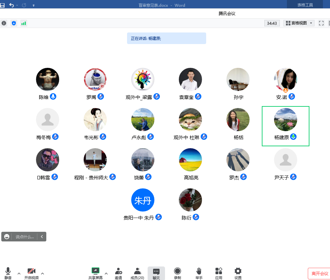The width and height of the screenshot is (330, 280).
Task: Click 罗禹's muted microphone icon
Action: coord(101,96)
